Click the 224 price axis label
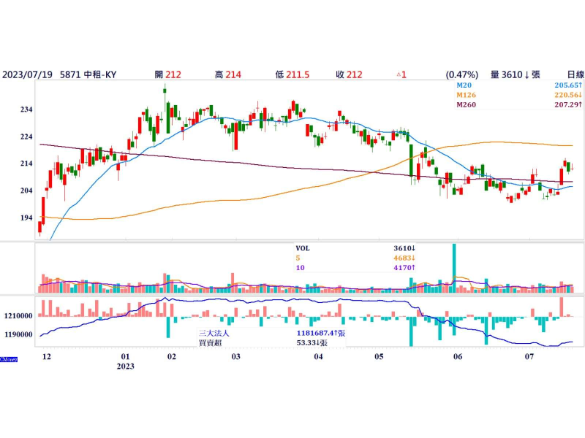585x438 pixels. 26,137
